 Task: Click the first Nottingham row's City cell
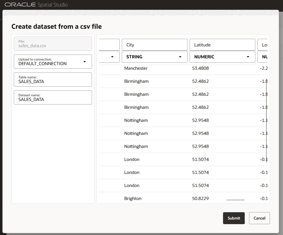136,120
